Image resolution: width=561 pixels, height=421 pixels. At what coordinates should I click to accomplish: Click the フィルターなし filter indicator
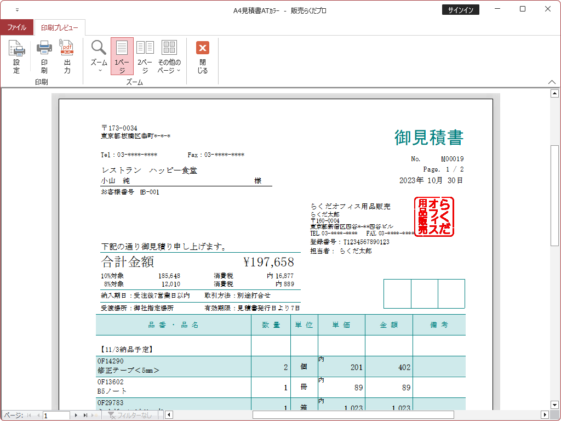(130, 416)
